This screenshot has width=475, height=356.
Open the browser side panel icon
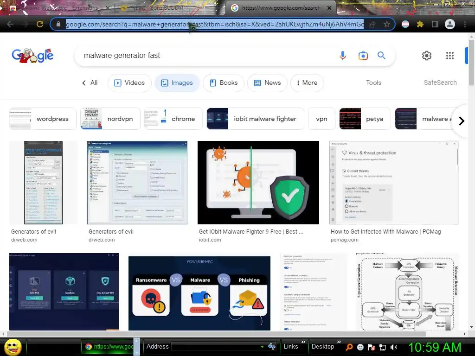coord(435,24)
